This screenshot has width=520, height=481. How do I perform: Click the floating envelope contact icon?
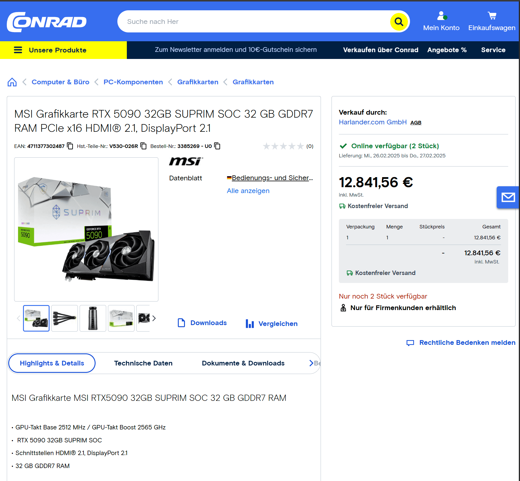point(508,197)
